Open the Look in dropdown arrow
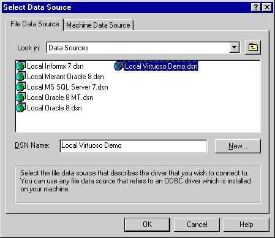The height and width of the screenshot is (238, 275). pyautogui.click(x=235, y=48)
